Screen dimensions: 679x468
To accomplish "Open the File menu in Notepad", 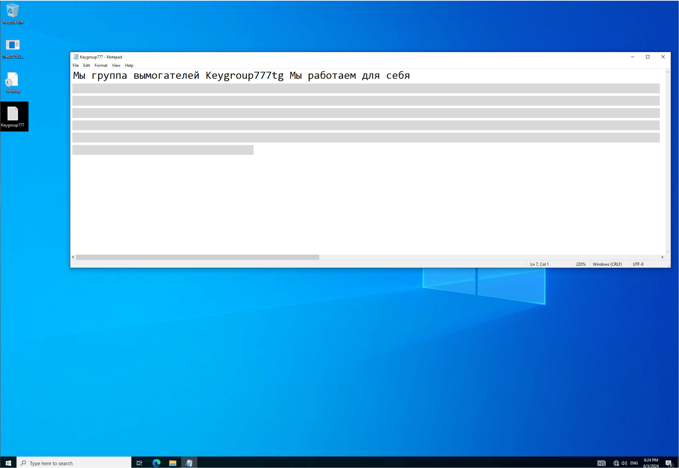I will [76, 65].
